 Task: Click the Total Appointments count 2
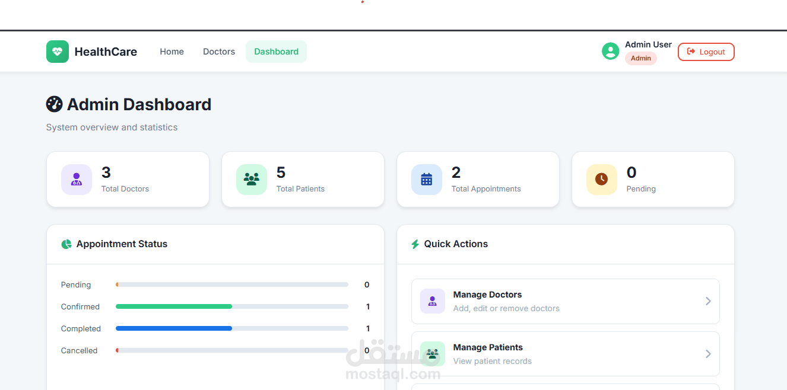pyautogui.click(x=456, y=172)
